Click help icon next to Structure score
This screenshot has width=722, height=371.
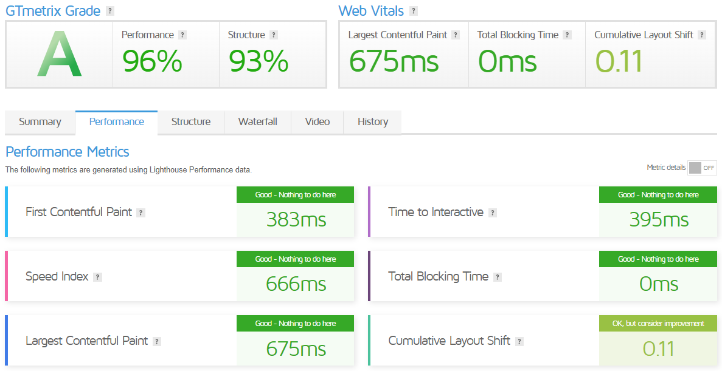coord(274,35)
